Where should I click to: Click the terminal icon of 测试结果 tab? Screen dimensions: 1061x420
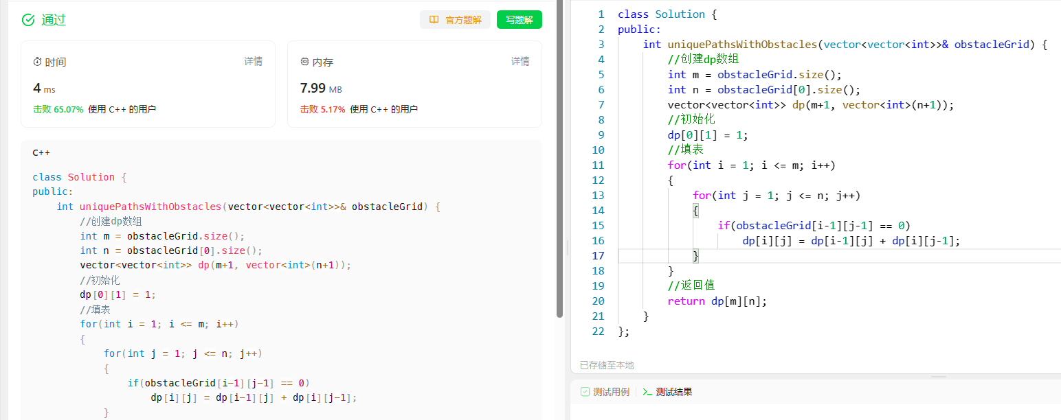[647, 392]
